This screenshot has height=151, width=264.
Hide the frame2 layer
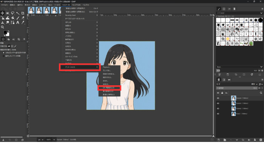point(218,109)
